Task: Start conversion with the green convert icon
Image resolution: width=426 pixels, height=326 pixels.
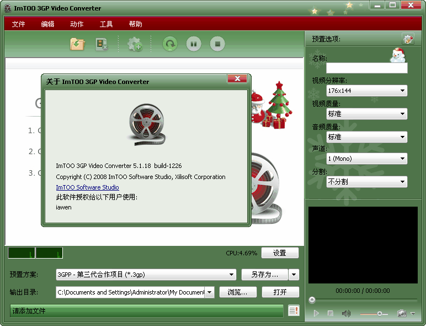Action: coord(169,44)
